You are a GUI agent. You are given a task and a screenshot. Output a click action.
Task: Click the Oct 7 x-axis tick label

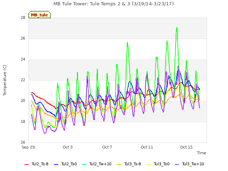click(x=107, y=147)
